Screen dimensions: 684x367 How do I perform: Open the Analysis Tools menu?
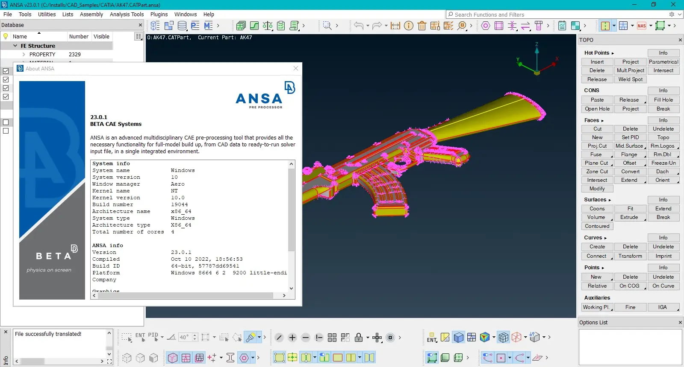click(127, 14)
